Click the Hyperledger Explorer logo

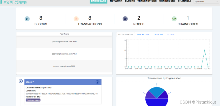pos(13,2)
